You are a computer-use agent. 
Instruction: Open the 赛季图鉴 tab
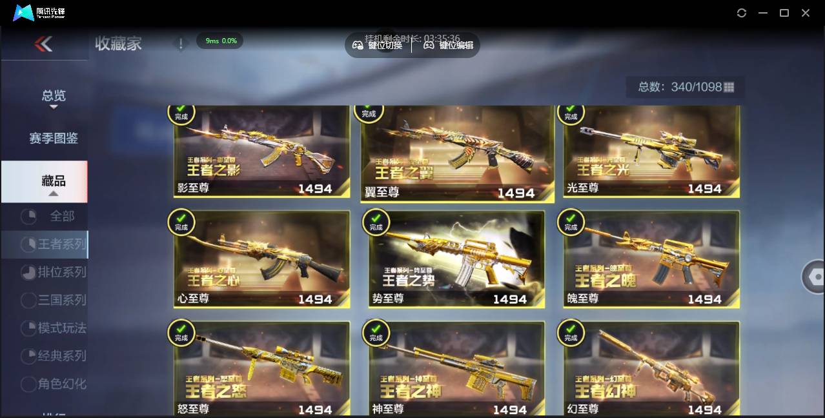[54, 138]
